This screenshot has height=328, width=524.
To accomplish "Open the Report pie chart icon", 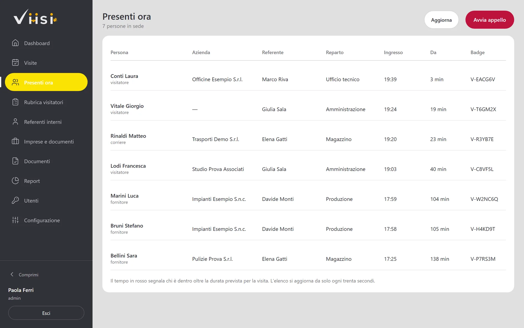I will click(x=15, y=181).
